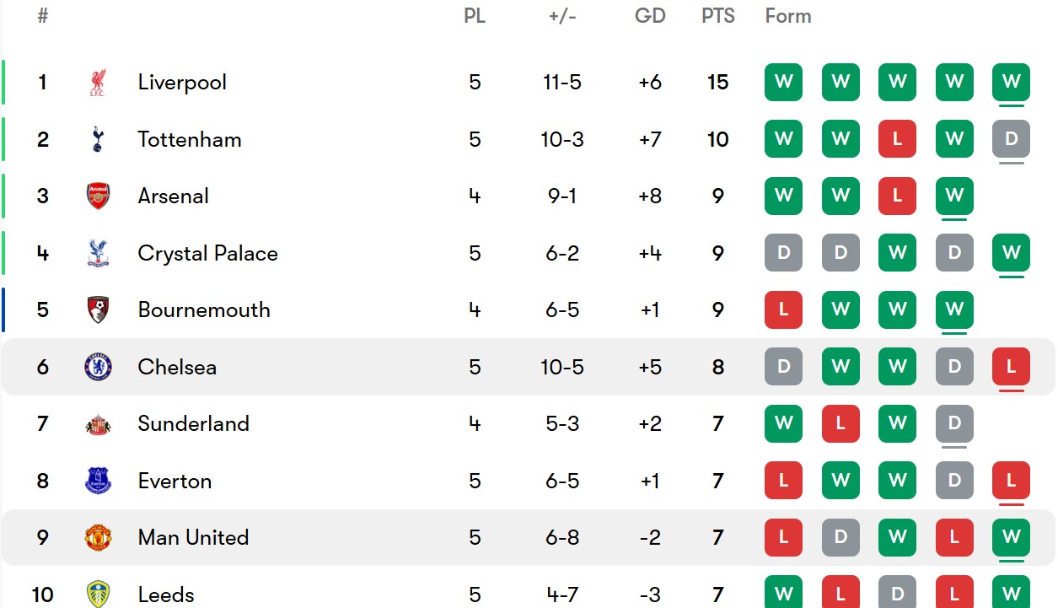This screenshot has width=1058, height=608.
Task: Click the PL column header
Action: point(475,16)
